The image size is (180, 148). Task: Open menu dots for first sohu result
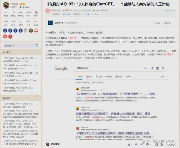[x=101, y=90]
